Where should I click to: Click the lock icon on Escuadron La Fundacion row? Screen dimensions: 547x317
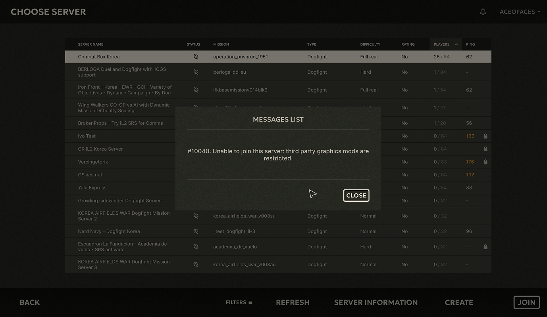click(485, 246)
